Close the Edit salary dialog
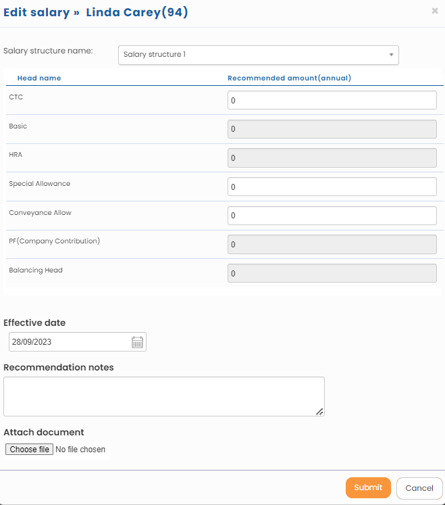The width and height of the screenshot is (445, 505). tap(434, 11)
